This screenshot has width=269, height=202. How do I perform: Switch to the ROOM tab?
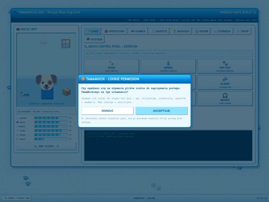[202, 31]
